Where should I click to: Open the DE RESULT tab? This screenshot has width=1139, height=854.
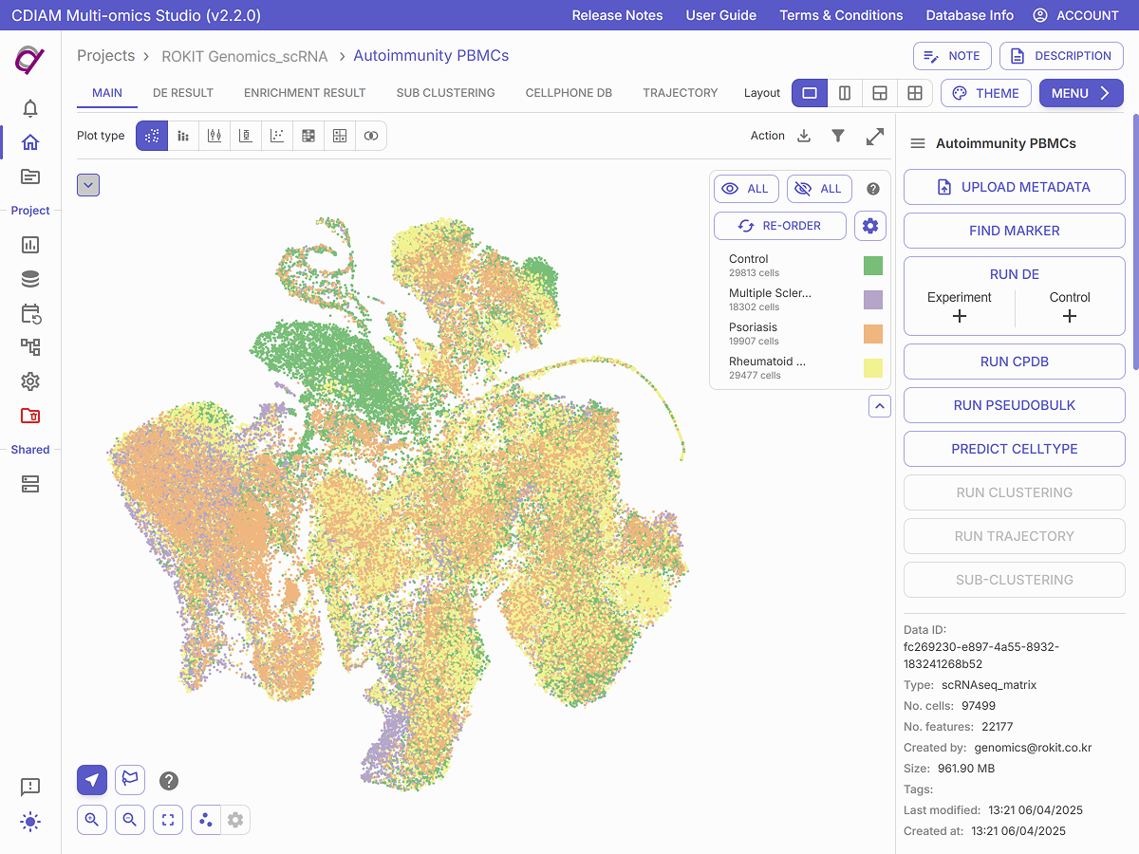click(183, 93)
